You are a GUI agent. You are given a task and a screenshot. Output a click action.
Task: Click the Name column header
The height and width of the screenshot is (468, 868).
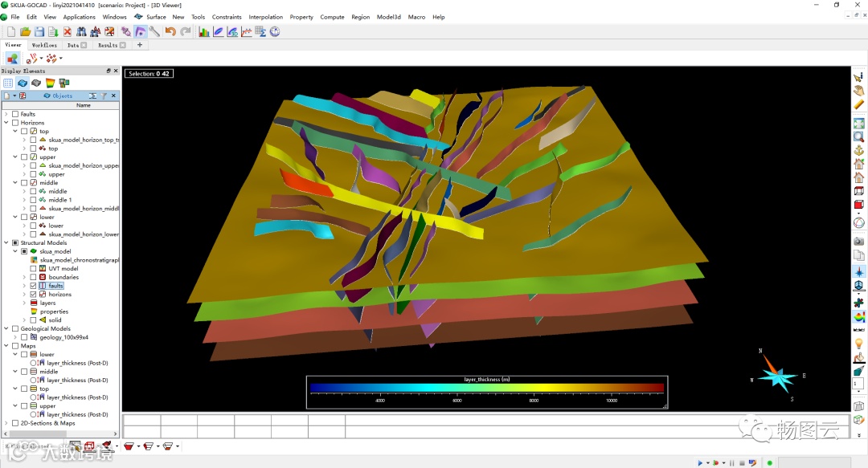pyautogui.click(x=61, y=105)
